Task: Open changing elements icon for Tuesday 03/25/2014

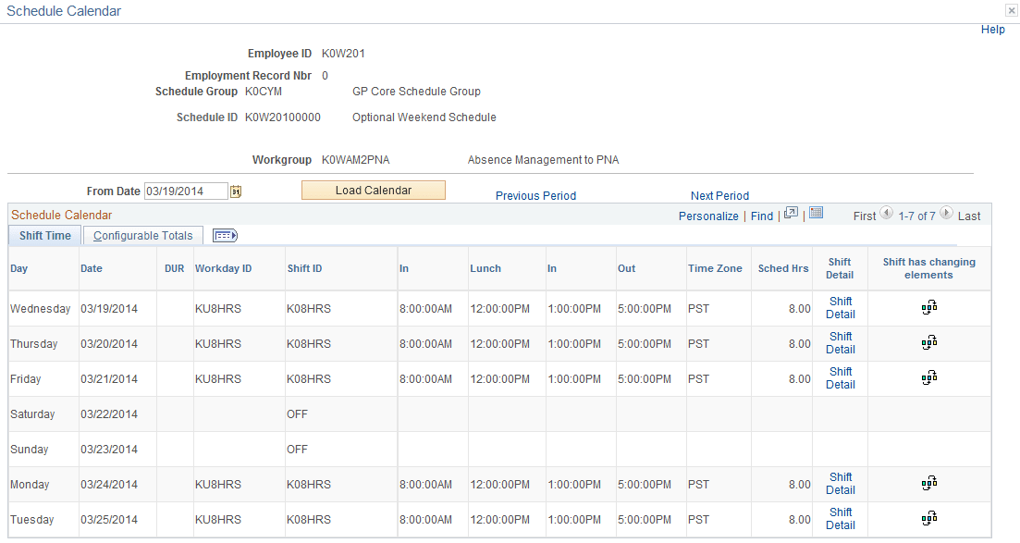Action: tap(929, 518)
